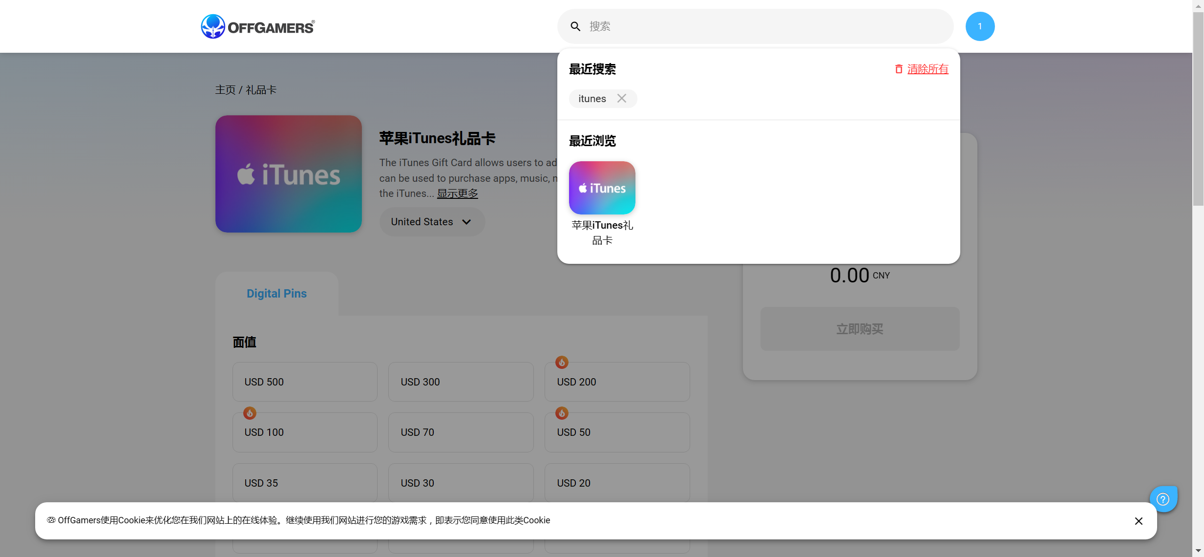
Task: Click the hot flame badge on USD 200
Action: point(562,362)
